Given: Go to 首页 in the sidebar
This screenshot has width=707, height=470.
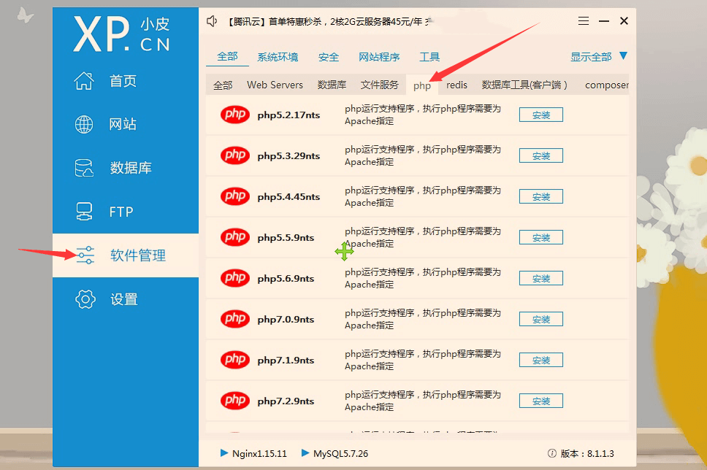Looking at the screenshot, I should tap(126, 81).
